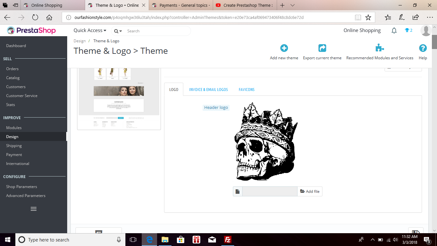Image resolution: width=437 pixels, height=246 pixels.
Task: Go to the browser home page
Action: [x=49, y=17]
